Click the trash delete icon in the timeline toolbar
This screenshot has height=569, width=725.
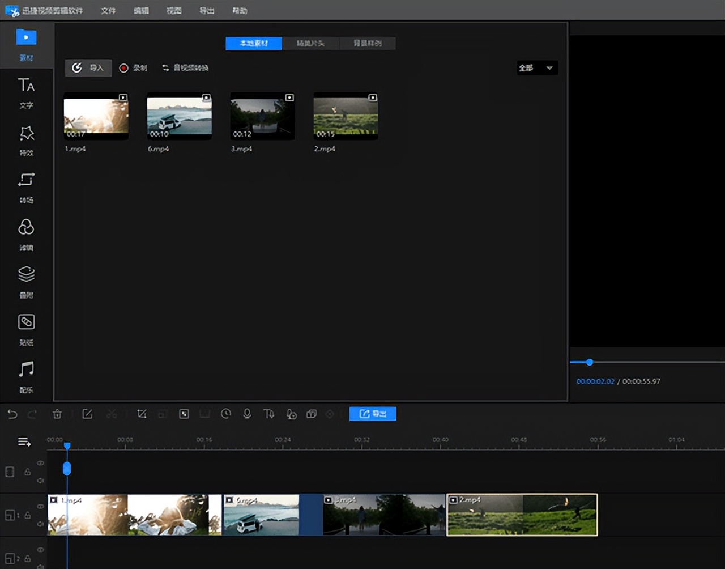57,414
